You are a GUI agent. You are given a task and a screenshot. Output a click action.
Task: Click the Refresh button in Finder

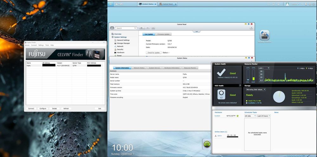(66, 108)
